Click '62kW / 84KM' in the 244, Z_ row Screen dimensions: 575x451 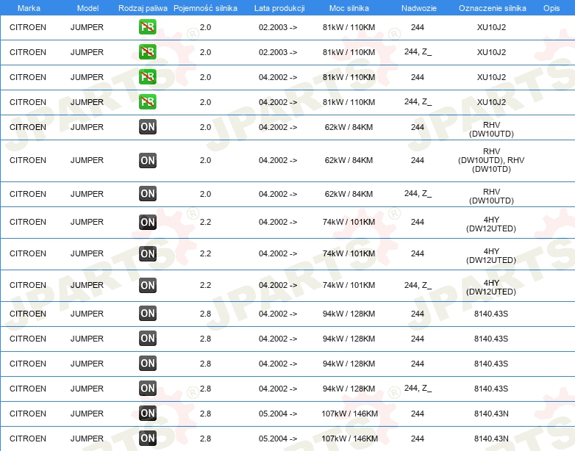pos(349,194)
